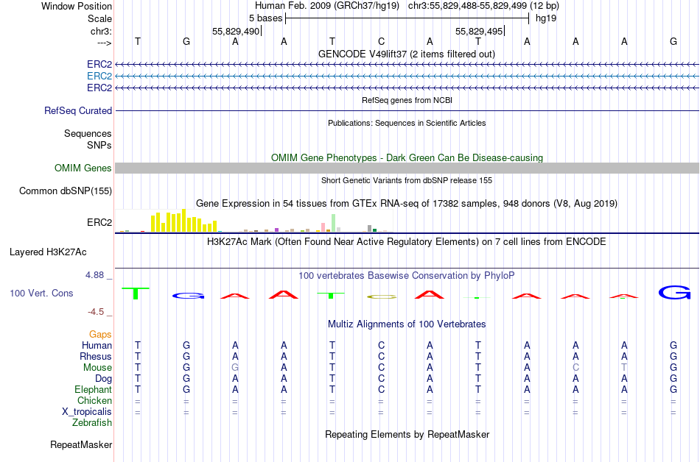The image size is (700, 462).
Task: Click the SNPs subtrack label
Action: click(x=99, y=145)
